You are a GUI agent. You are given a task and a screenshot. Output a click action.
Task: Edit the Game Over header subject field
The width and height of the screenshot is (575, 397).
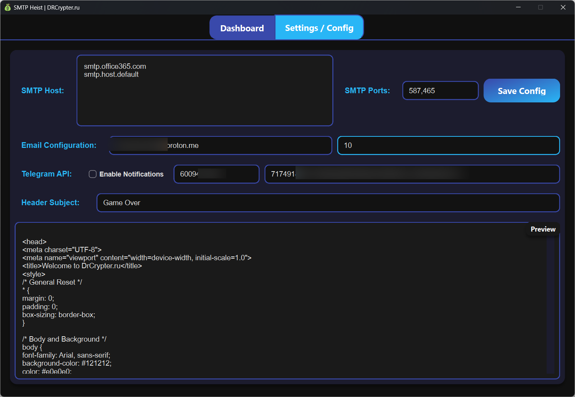(x=328, y=203)
